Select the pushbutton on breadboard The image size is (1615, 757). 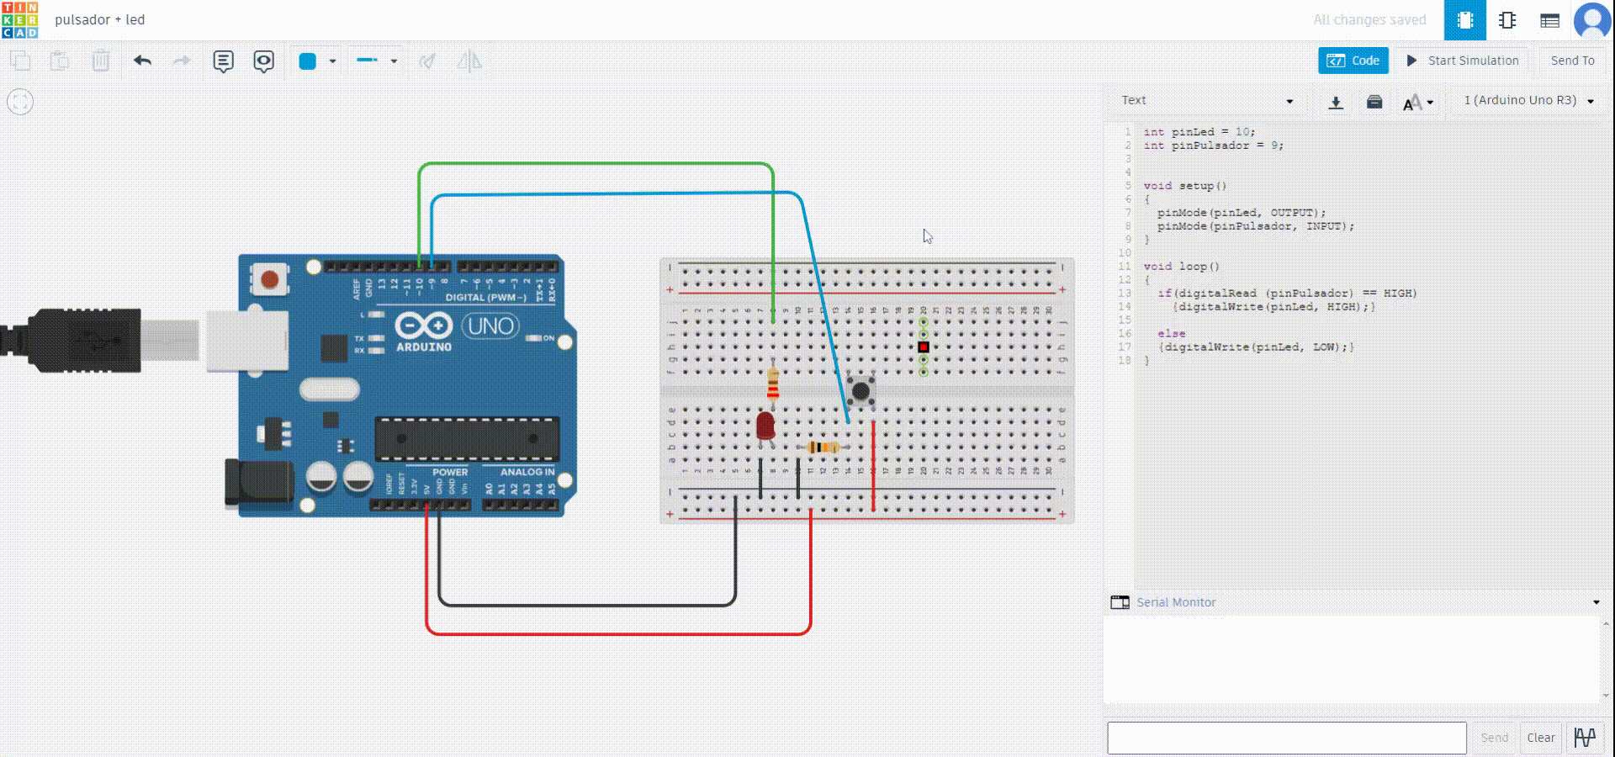(x=860, y=390)
